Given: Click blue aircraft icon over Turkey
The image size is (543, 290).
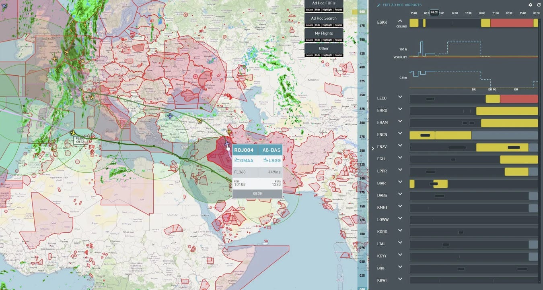Looking at the screenshot, I should pyautogui.click(x=170, y=116).
